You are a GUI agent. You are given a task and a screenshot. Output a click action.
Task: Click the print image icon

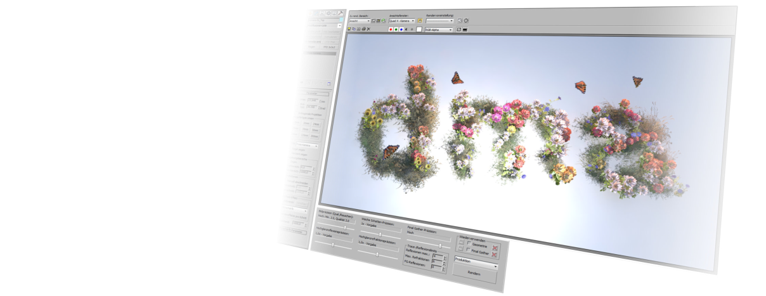coord(363,29)
